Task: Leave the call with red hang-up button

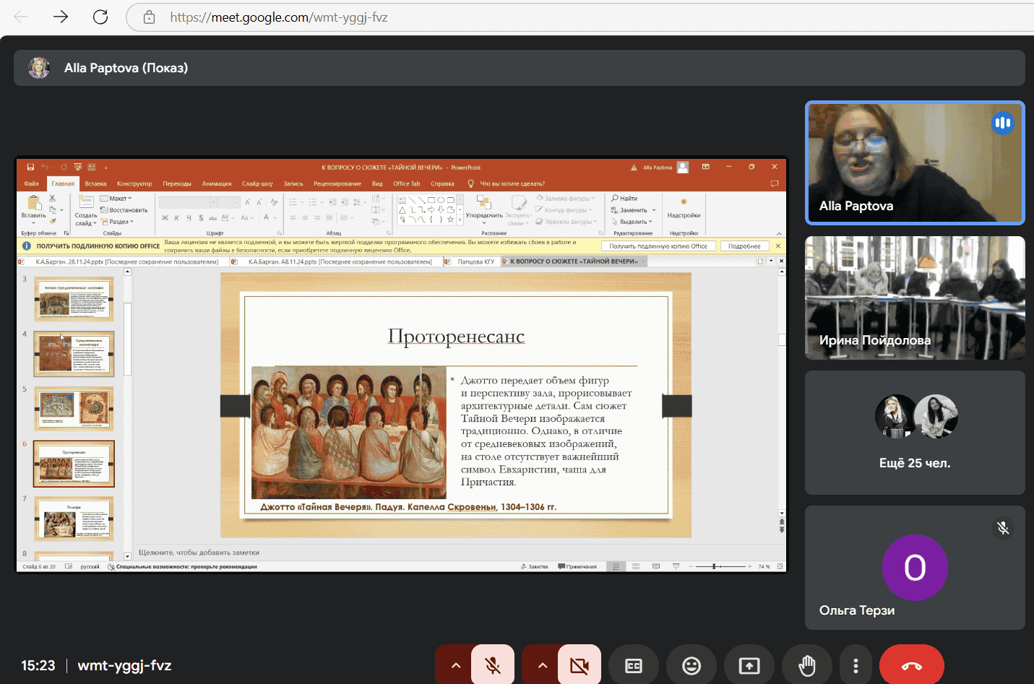Action: [x=911, y=665]
